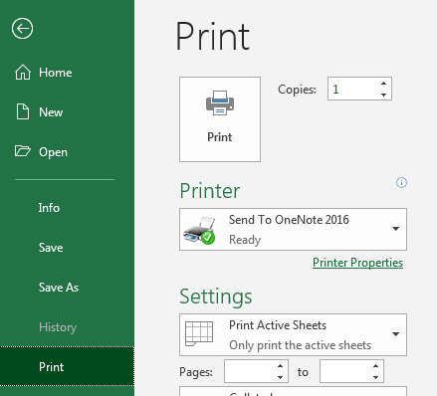This screenshot has height=396, width=437.
Task: Increment the Pages end value
Action: click(x=376, y=366)
